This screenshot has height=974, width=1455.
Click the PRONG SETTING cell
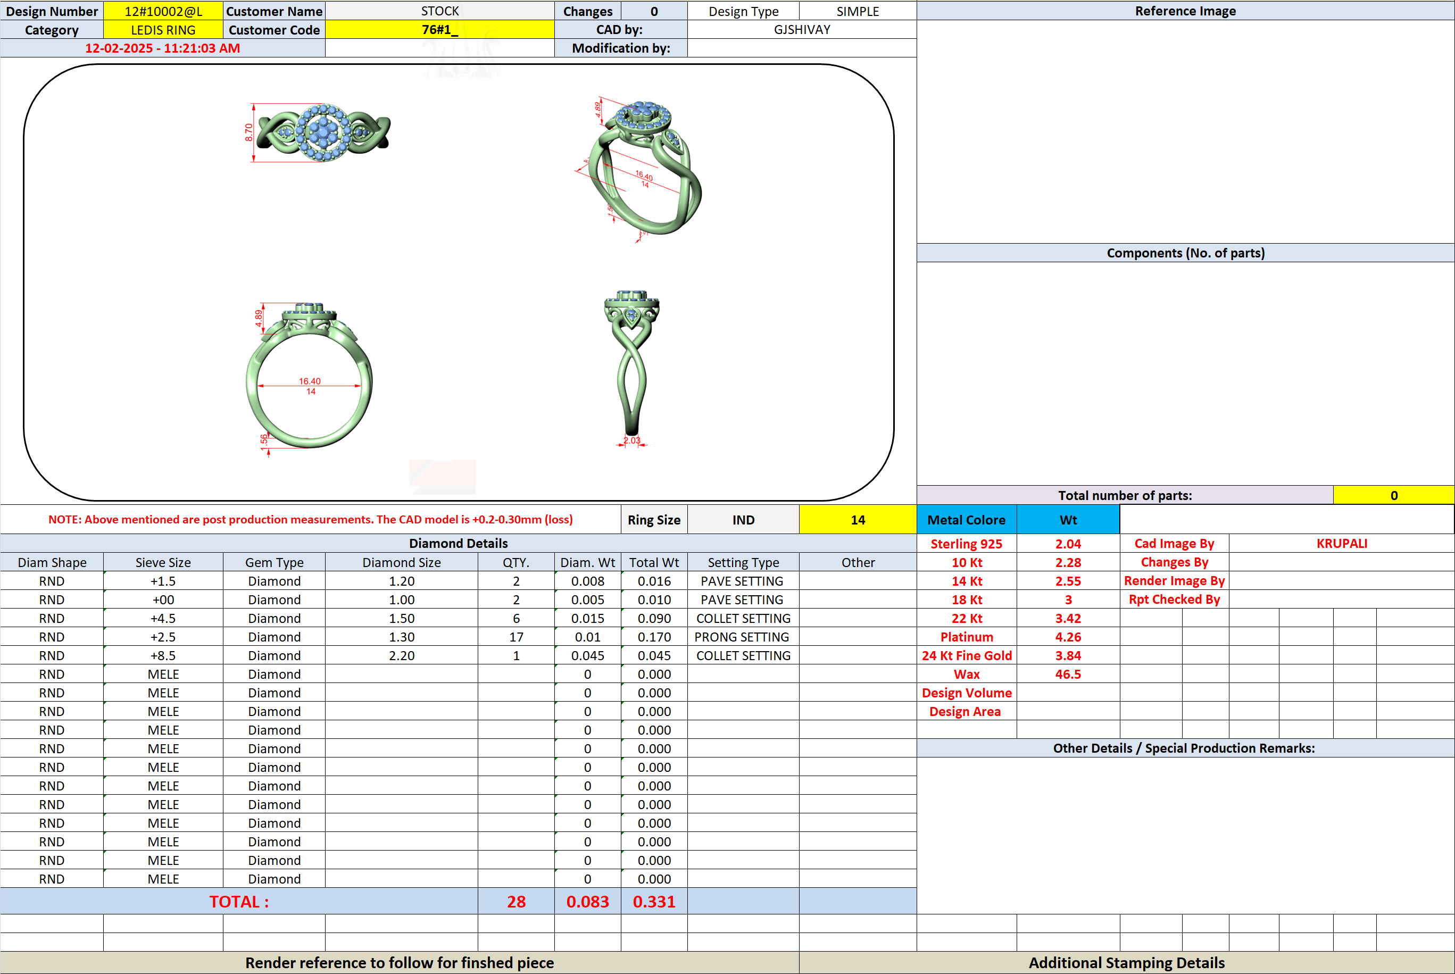(x=743, y=637)
